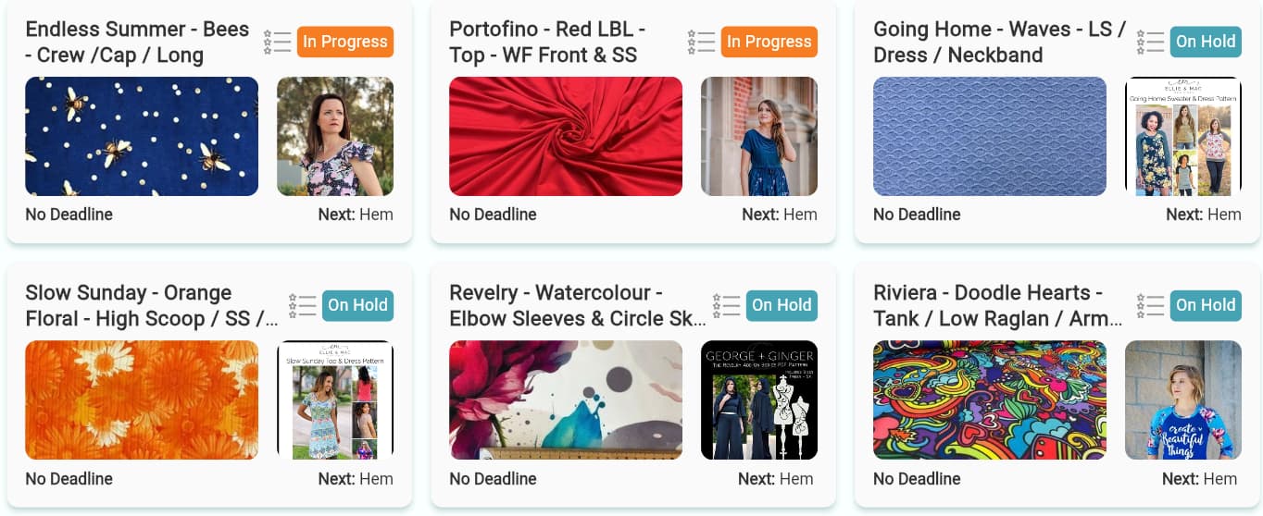Open checklist icon on Portofino Red LBL card
1263x516 pixels.
click(702, 42)
